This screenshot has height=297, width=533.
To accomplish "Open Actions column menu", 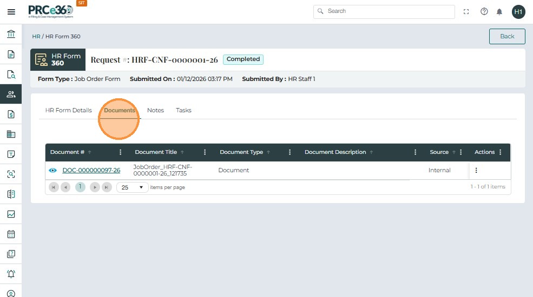I will pyautogui.click(x=500, y=152).
